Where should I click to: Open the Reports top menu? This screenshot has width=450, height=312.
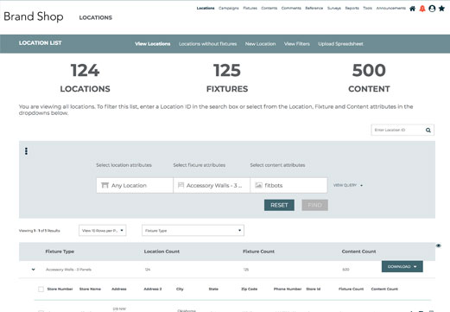(x=352, y=8)
